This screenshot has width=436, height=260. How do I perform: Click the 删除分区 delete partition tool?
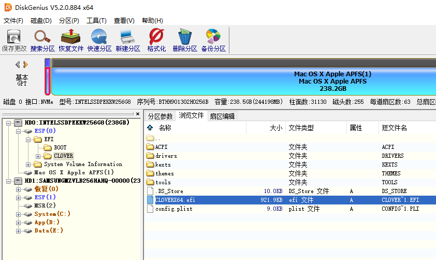click(185, 40)
